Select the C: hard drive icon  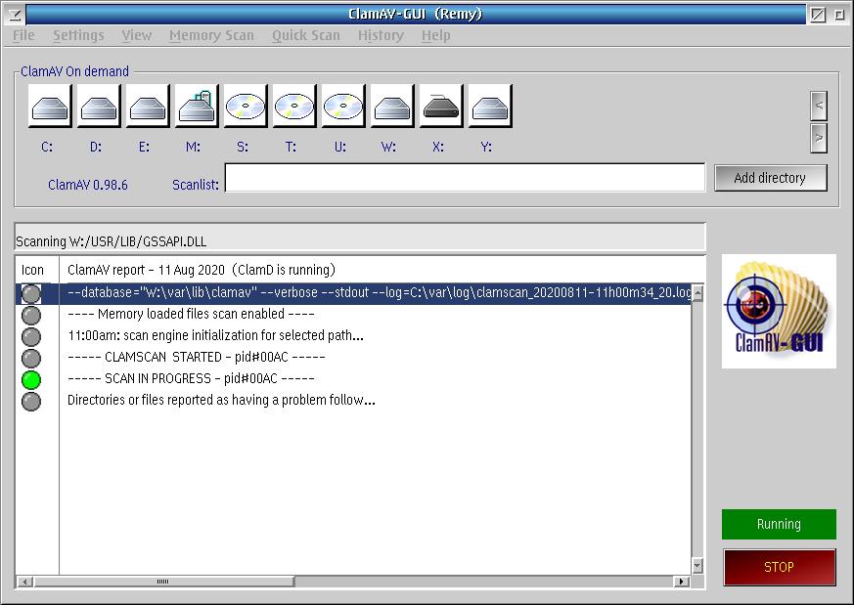coord(50,107)
